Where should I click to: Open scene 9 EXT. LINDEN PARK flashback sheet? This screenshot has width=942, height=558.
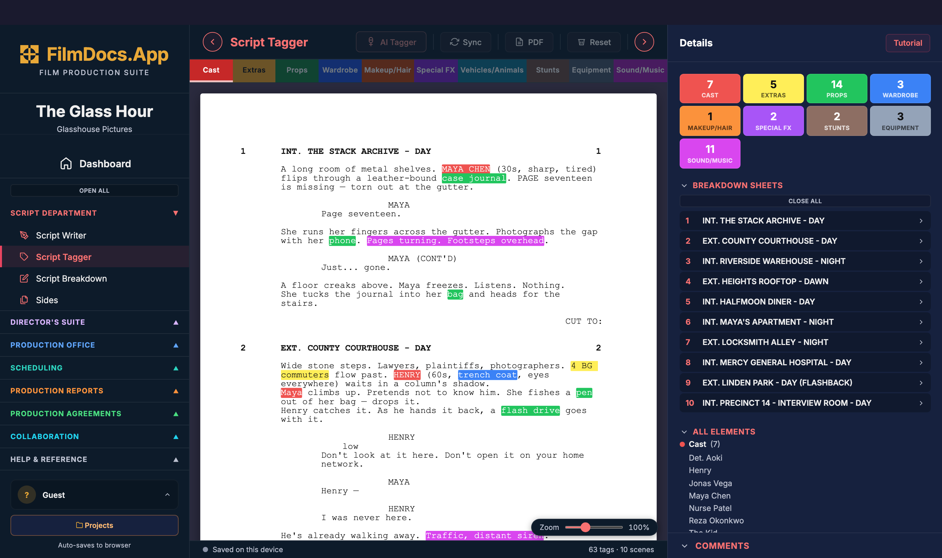point(805,383)
